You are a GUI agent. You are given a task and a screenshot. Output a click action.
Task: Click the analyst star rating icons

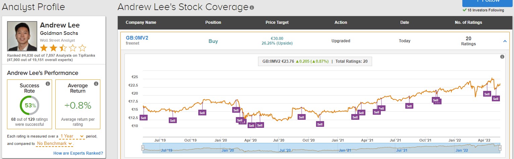point(63,48)
